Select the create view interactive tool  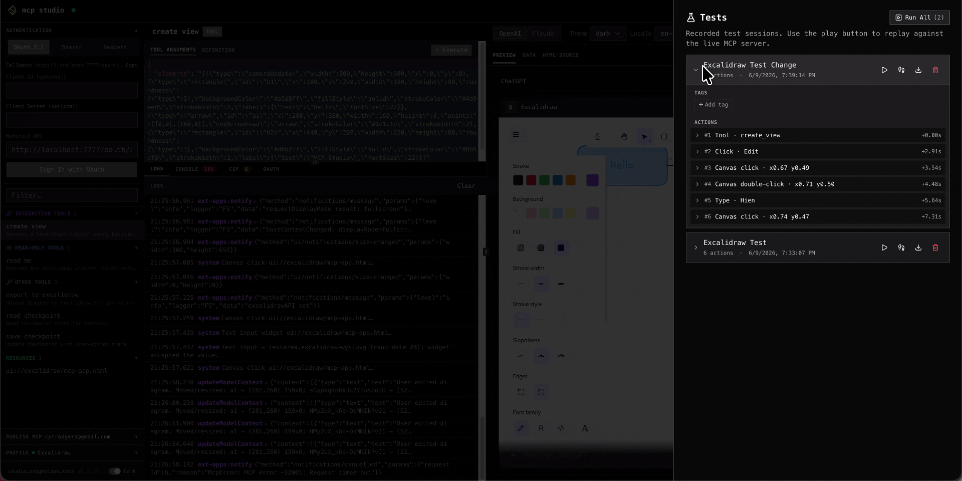click(72, 229)
